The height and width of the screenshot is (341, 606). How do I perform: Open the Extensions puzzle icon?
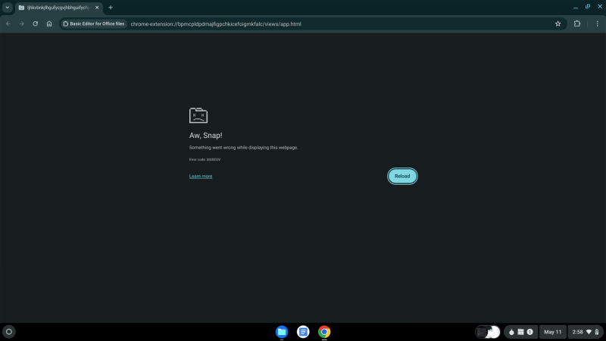577,23
